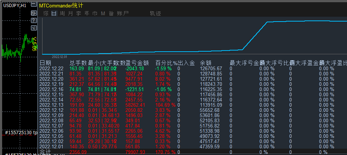Screen dimensions: 347x155
Task: Switch to the 季 quarterly tab
Action: coord(79,13)
